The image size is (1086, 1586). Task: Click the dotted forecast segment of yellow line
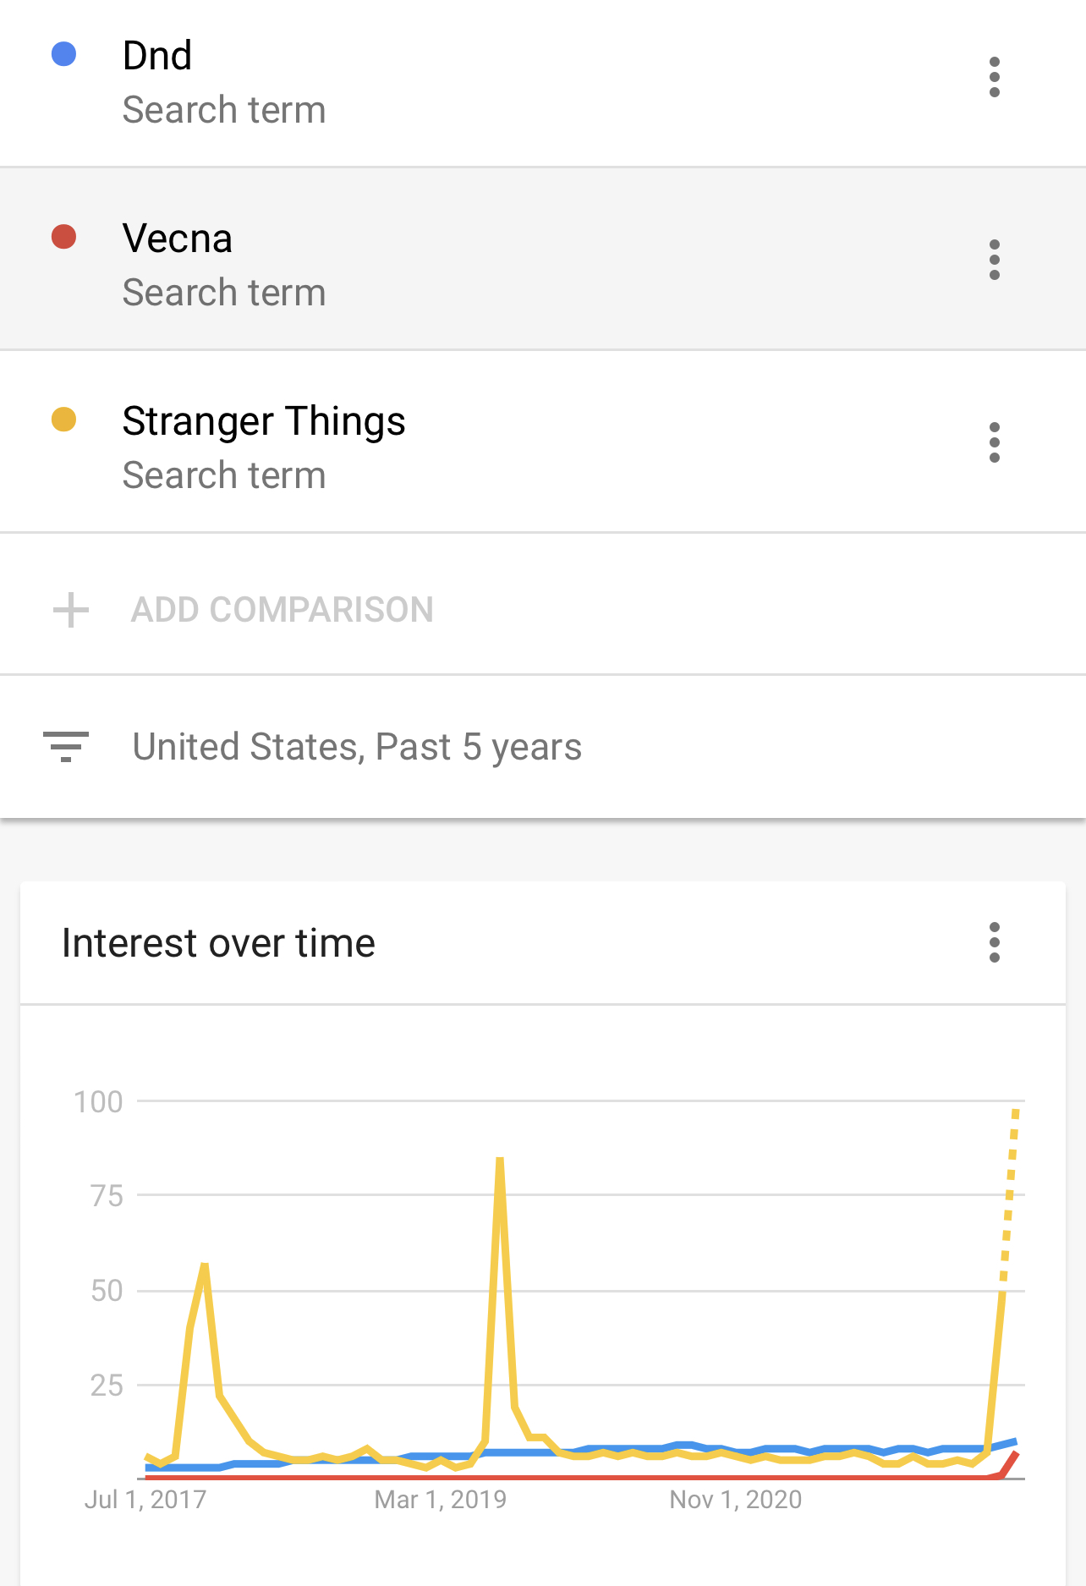1010,1193
